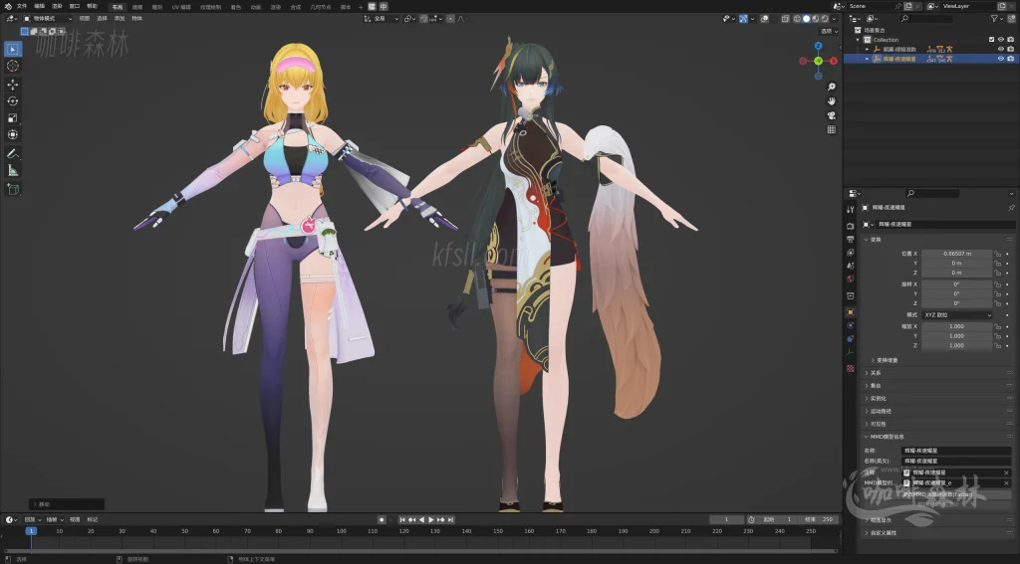Open the XYZ 欧拉 rotation mode dropdown
1020x564 pixels.
click(957, 314)
